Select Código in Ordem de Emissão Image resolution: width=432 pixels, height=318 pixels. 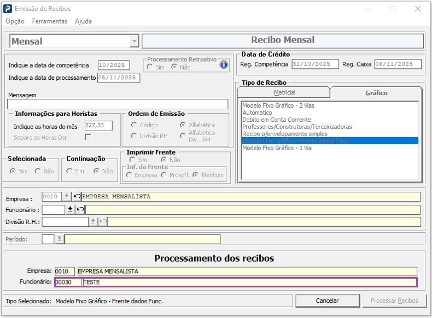(x=134, y=125)
